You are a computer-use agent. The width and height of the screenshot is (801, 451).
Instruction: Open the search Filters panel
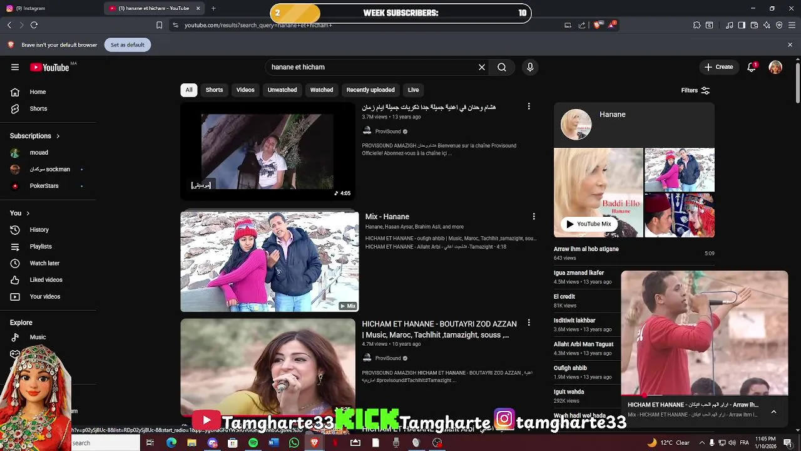tap(695, 90)
